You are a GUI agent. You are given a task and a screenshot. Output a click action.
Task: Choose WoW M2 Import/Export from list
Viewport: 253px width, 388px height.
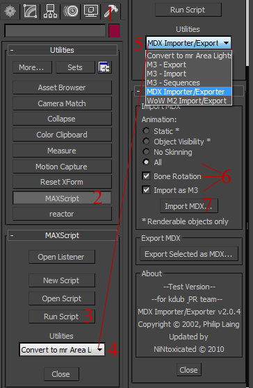[189, 101]
